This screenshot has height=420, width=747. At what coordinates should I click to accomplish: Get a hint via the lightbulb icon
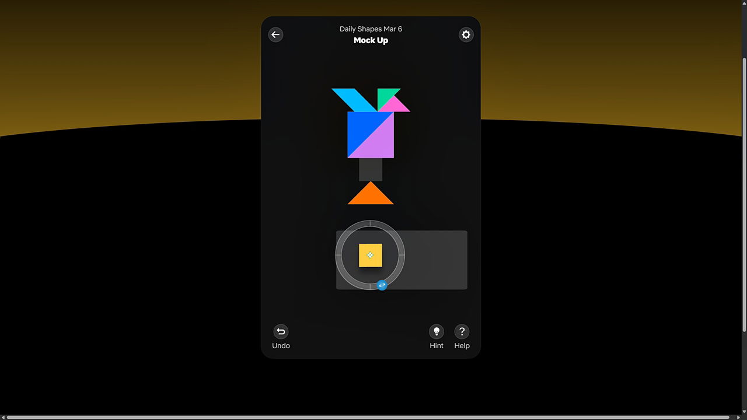tap(436, 331)
